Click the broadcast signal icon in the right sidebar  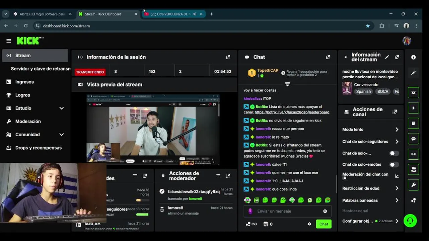coord(414,154)
